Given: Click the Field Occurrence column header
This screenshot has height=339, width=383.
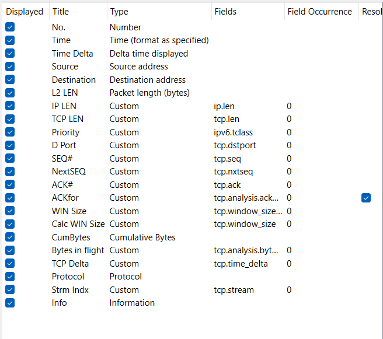Looking at the screenshot, I should 319,12.
